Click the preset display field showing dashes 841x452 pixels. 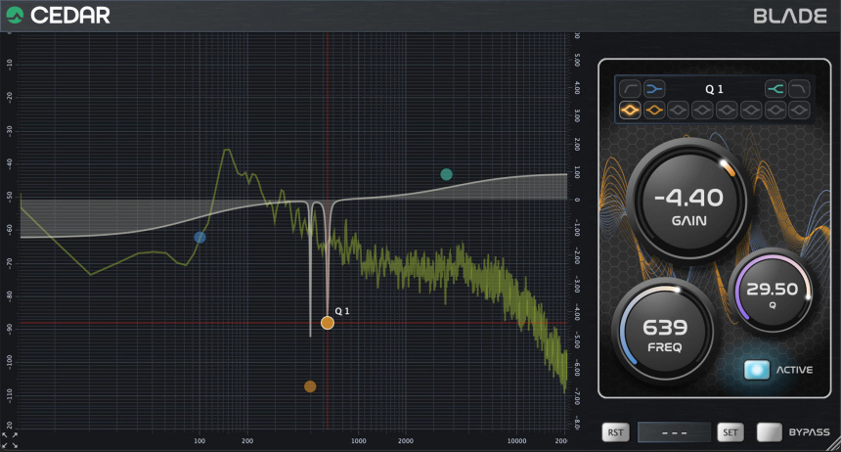point(674,432)
